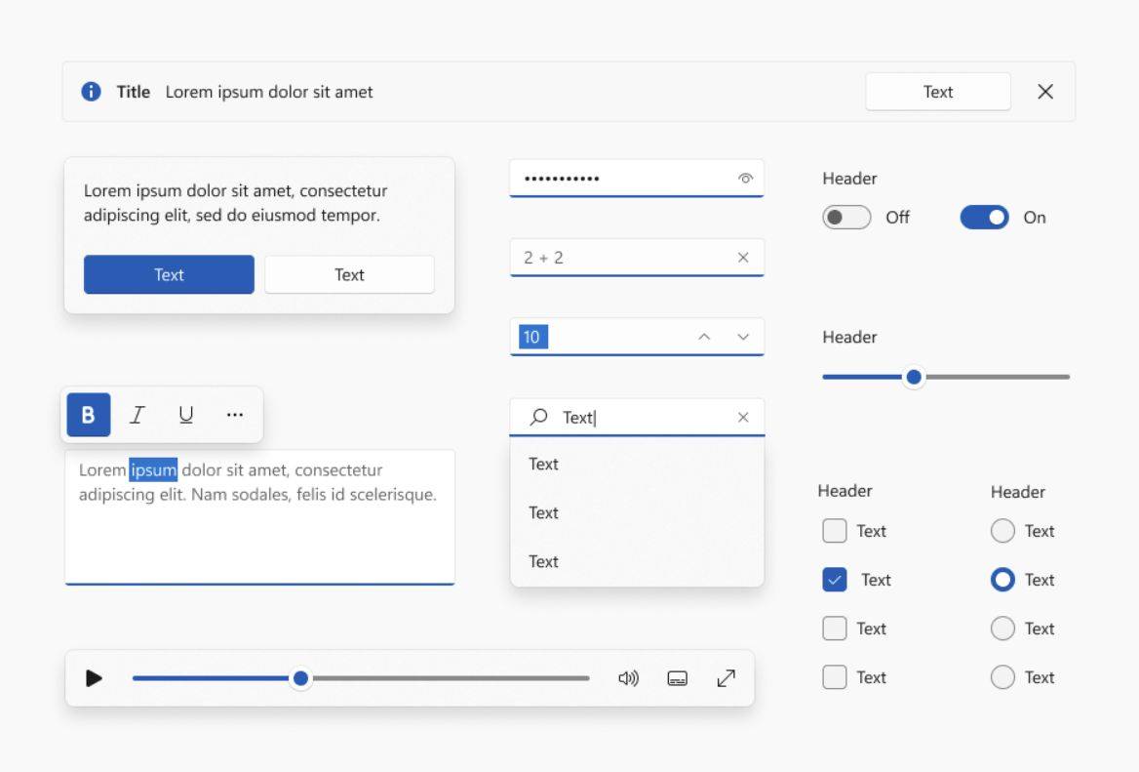Click the white Text button in the dialog card
The height and width of the screenshot is (772, 1139).
click(349, 274)
